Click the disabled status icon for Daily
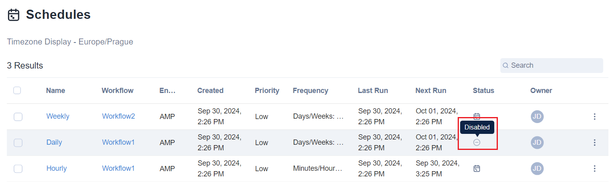The image size is (616, 188). pos(477,142)
